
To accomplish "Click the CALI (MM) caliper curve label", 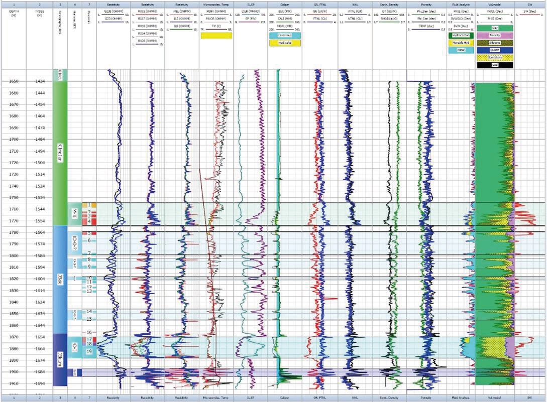I will (x=285, y=19).
